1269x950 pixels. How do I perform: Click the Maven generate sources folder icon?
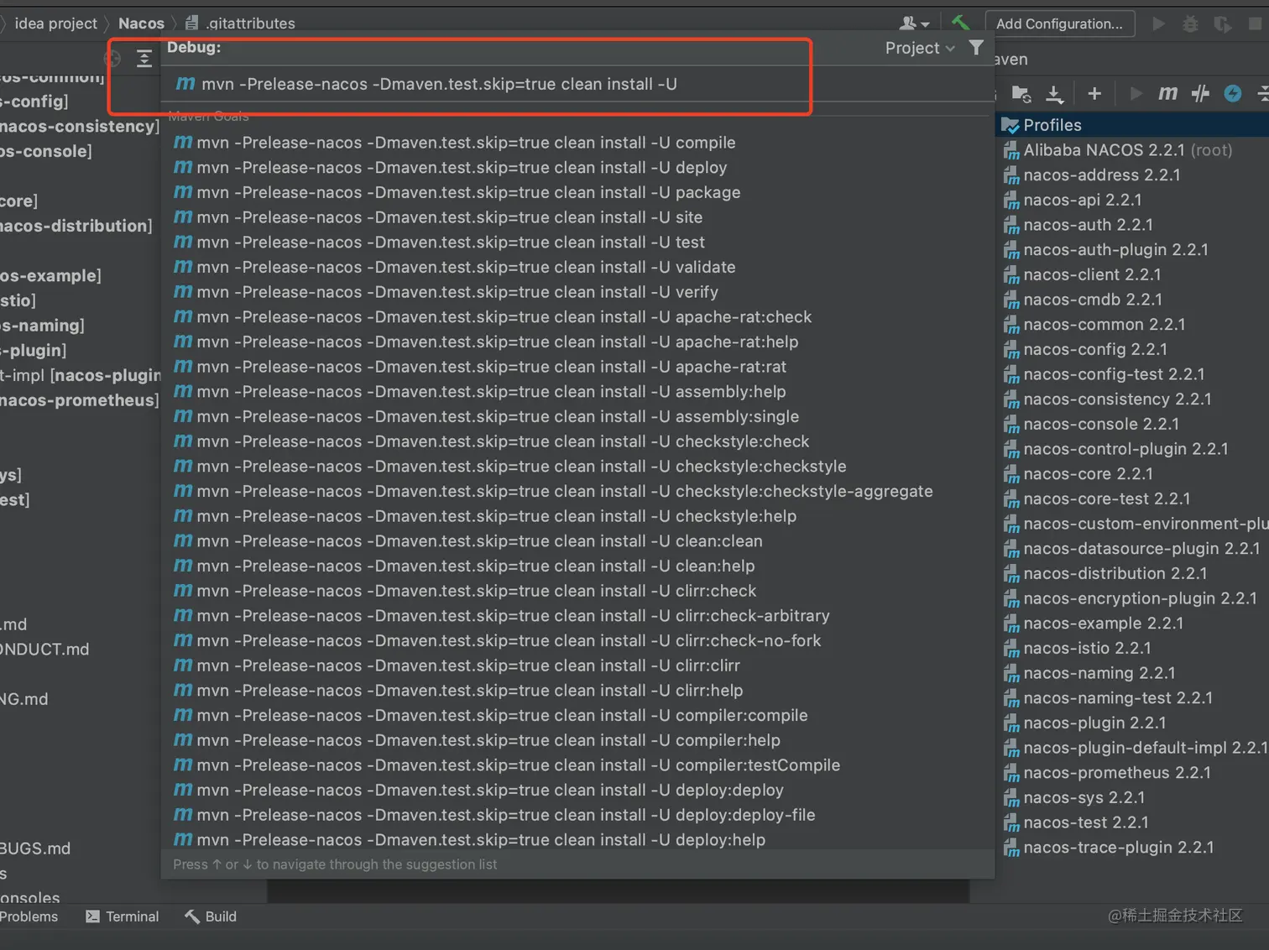point(1021,93)
